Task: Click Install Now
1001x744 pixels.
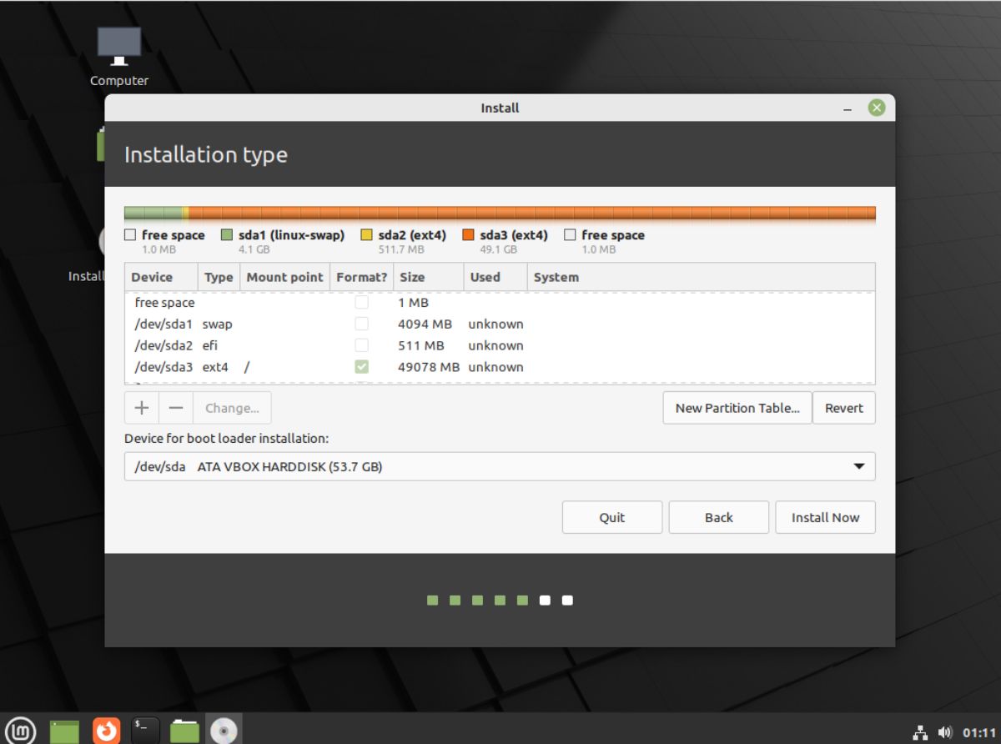Action: (825, 517)
